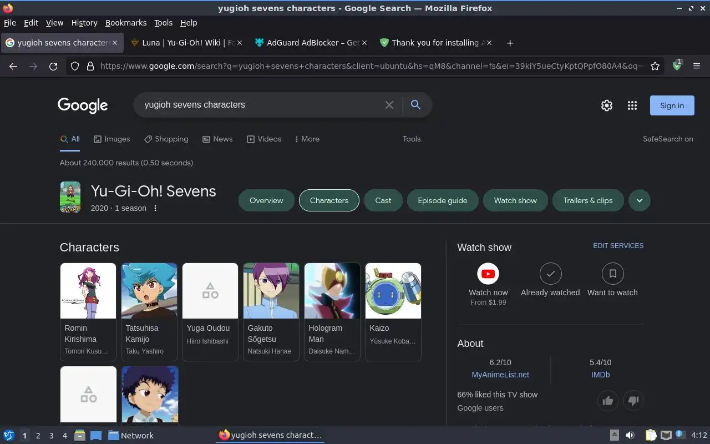Clear the search box with the X icon
Viewport: 710px width, 444px height.
[x=389, y=105]
